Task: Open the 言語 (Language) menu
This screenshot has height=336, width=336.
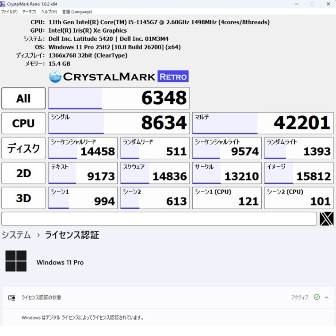Action: pos(77,11)
